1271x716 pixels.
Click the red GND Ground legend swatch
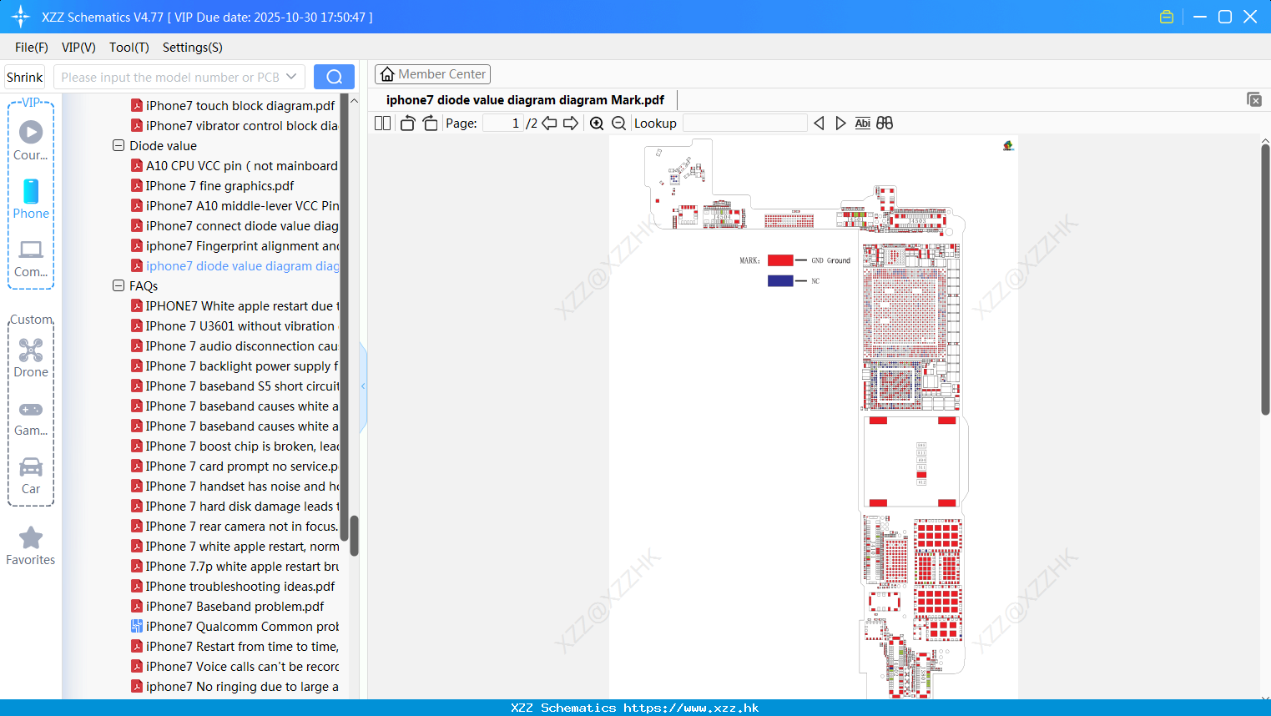780,260
